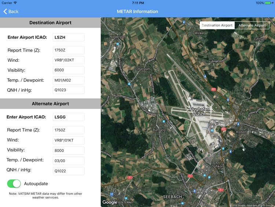Screen dimensions: 275x207
Task: Go back using the Back button
Action: click(11, 11)
